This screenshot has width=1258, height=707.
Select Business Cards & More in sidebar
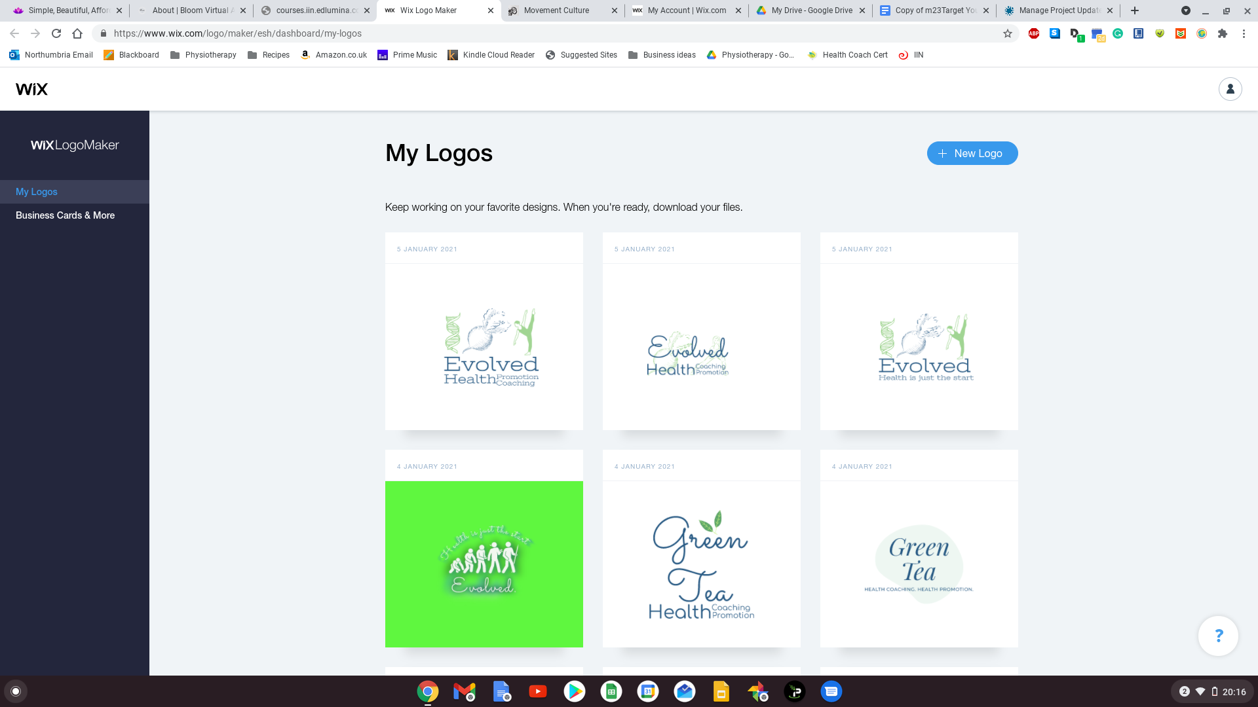[65, 215]
